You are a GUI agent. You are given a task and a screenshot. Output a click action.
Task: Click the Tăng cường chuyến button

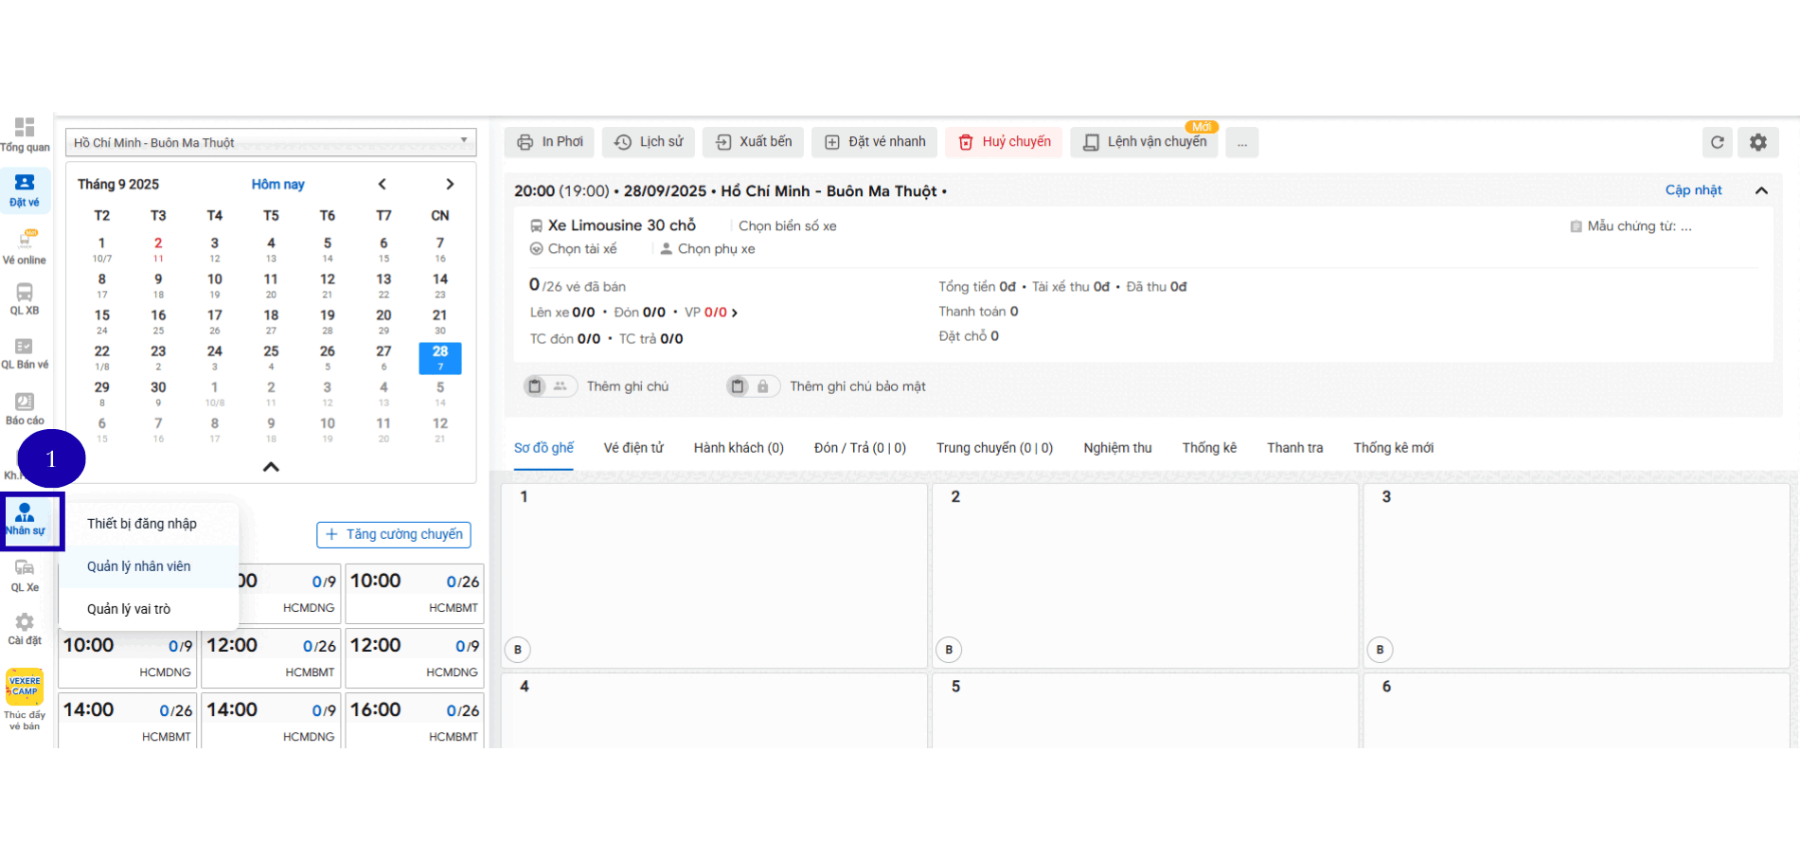394,534
